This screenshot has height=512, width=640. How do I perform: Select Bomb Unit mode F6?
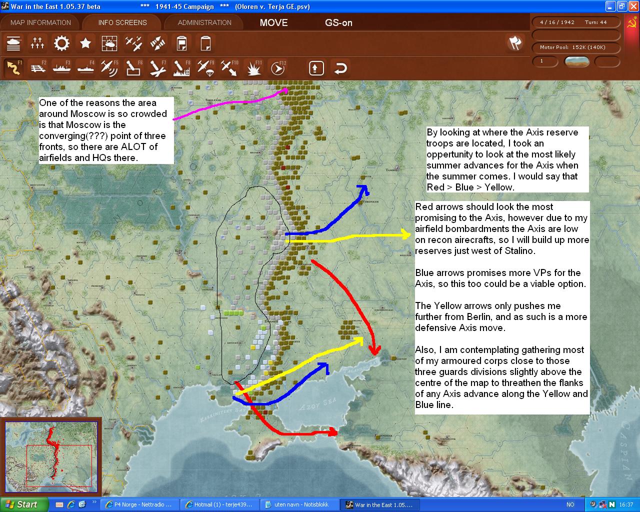133,68
